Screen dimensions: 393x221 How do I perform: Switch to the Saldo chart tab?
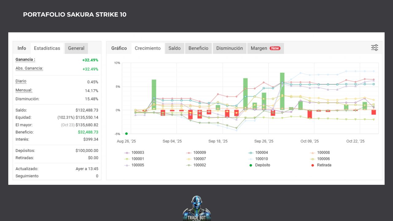tap(174, 48)
